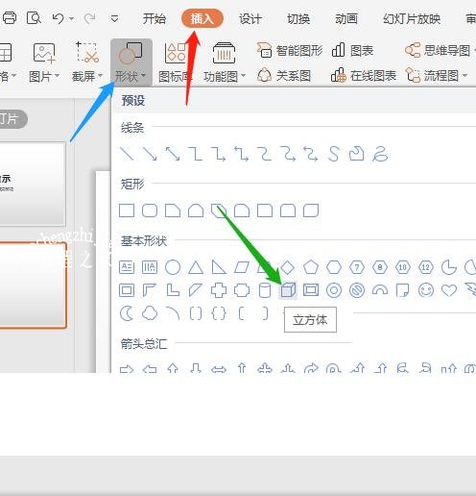Select the cylinder shape
The height and width of the screenshot is (496, 476).
coord(265,290)
